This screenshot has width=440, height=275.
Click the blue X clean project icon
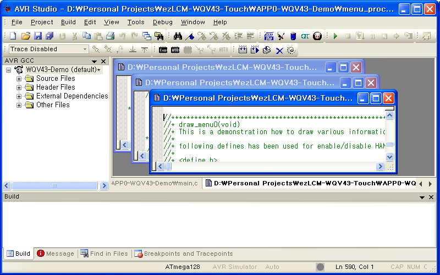coord(279,51)
